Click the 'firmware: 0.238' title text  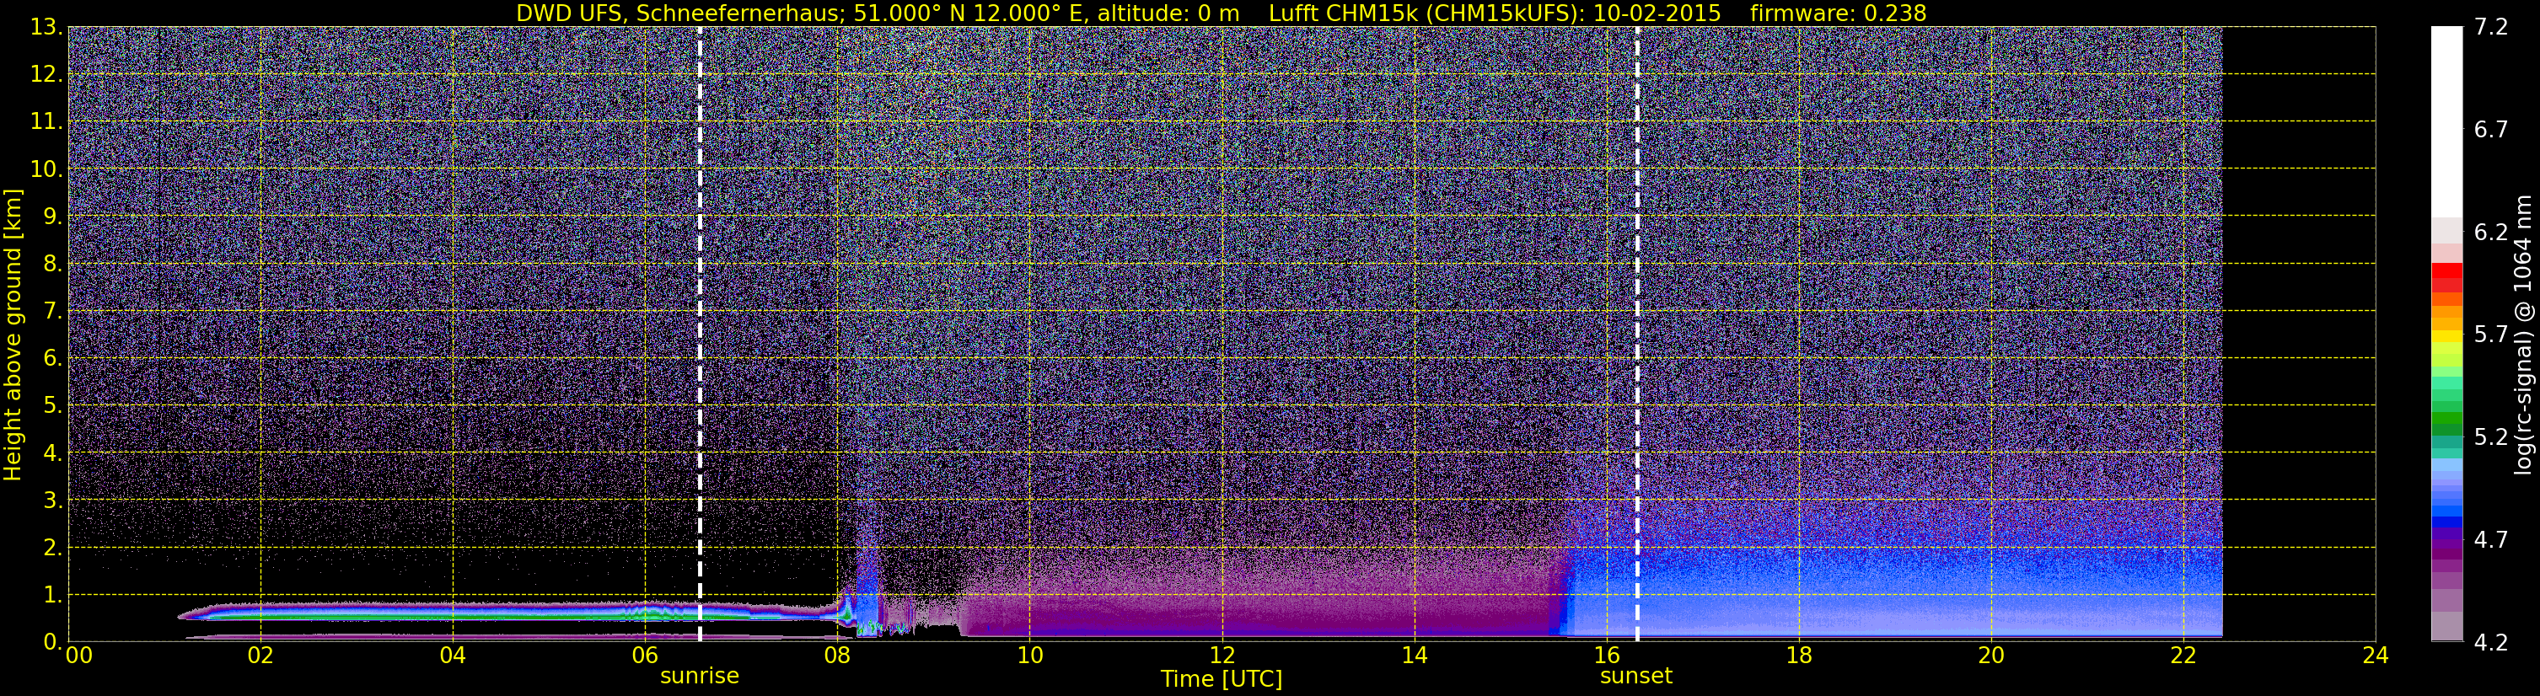point(1838,13)
